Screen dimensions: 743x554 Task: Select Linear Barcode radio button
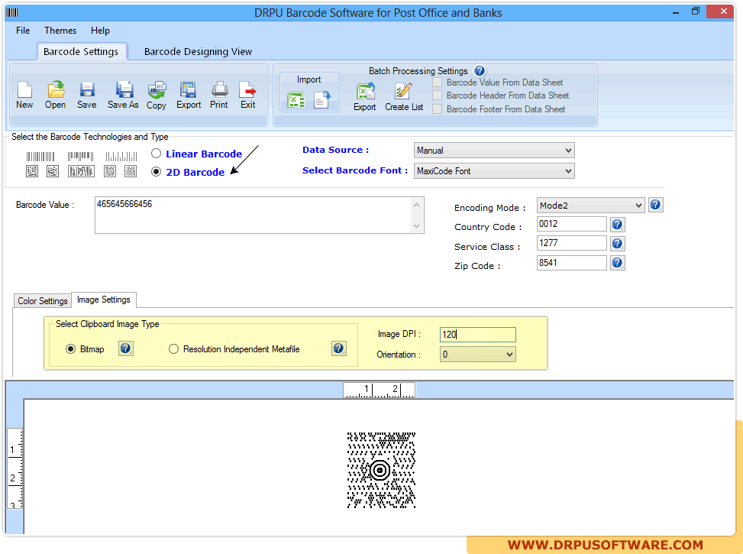pos(156,153)
